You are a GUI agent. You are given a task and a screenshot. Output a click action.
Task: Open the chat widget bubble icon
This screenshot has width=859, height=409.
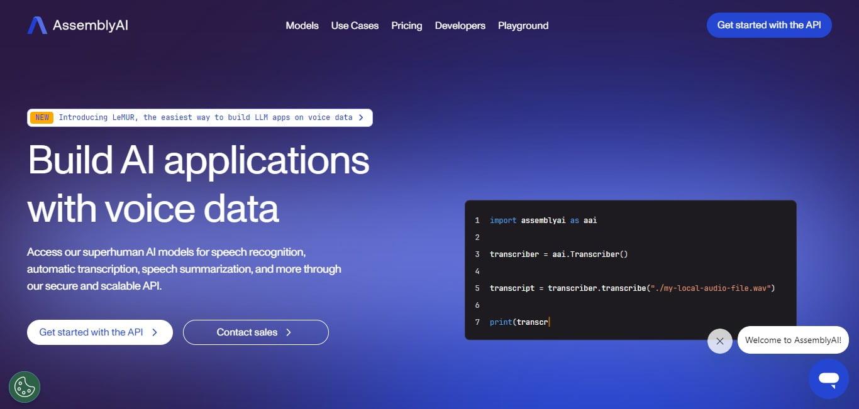tap(828, 379)
